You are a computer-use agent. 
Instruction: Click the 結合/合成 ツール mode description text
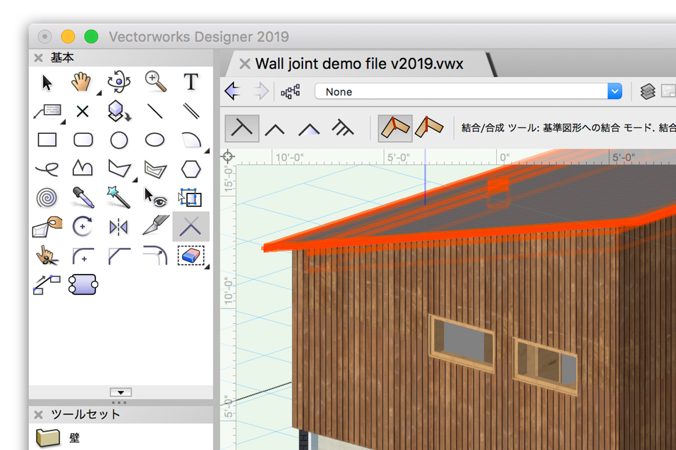(568, 128)
